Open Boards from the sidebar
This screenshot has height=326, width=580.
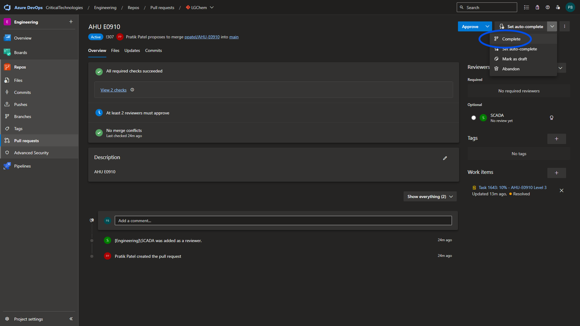click(21, 53)
